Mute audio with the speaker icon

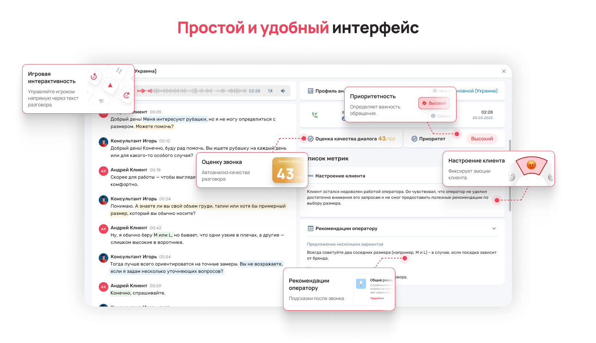[x=283, y=91]
